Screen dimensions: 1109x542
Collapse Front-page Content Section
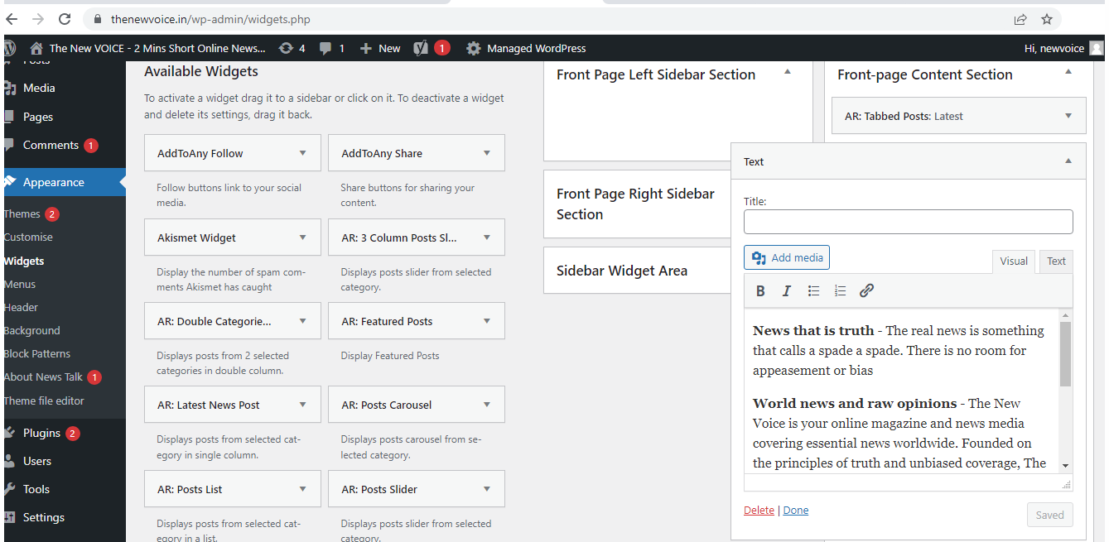click(x=1068, y=73)
